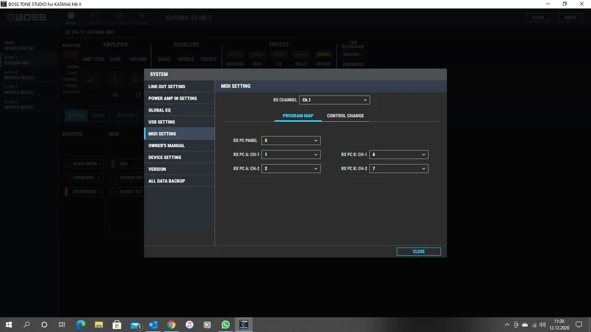591x332 pixels.
Task: Click the Amp Type selector knob
Action: coord(93,79)
